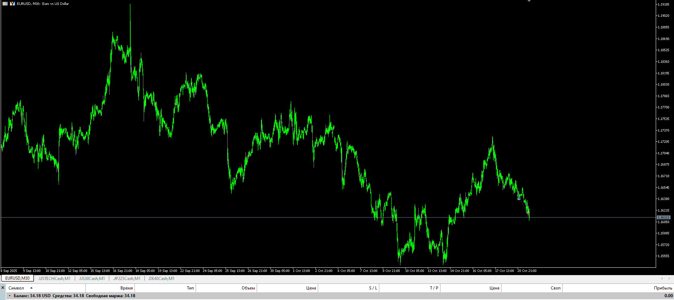Select the balance summary row
The width and height of the screenshot is (674, 300).
pos(74,296)
